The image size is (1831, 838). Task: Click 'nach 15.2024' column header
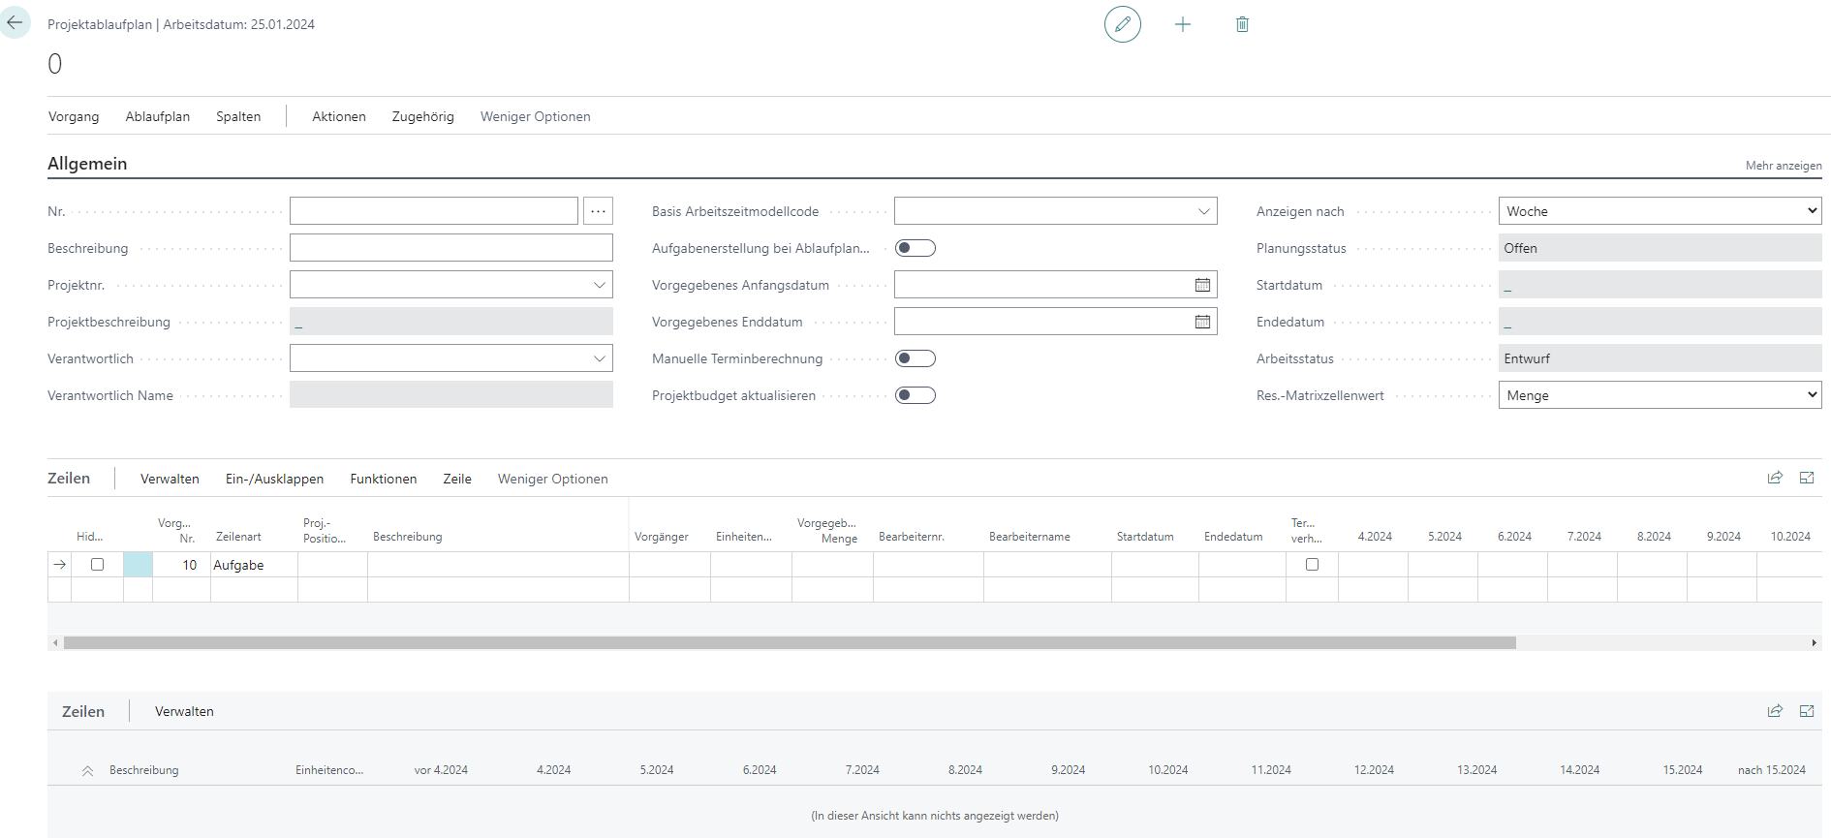click(x=1772, y=770)
